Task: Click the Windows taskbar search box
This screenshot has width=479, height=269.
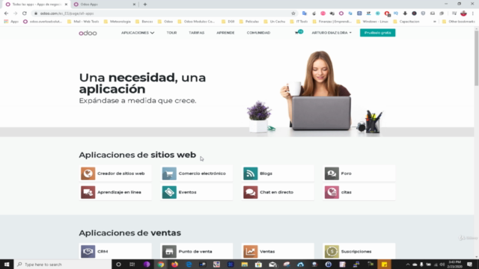Action: [x=63, y=265]
